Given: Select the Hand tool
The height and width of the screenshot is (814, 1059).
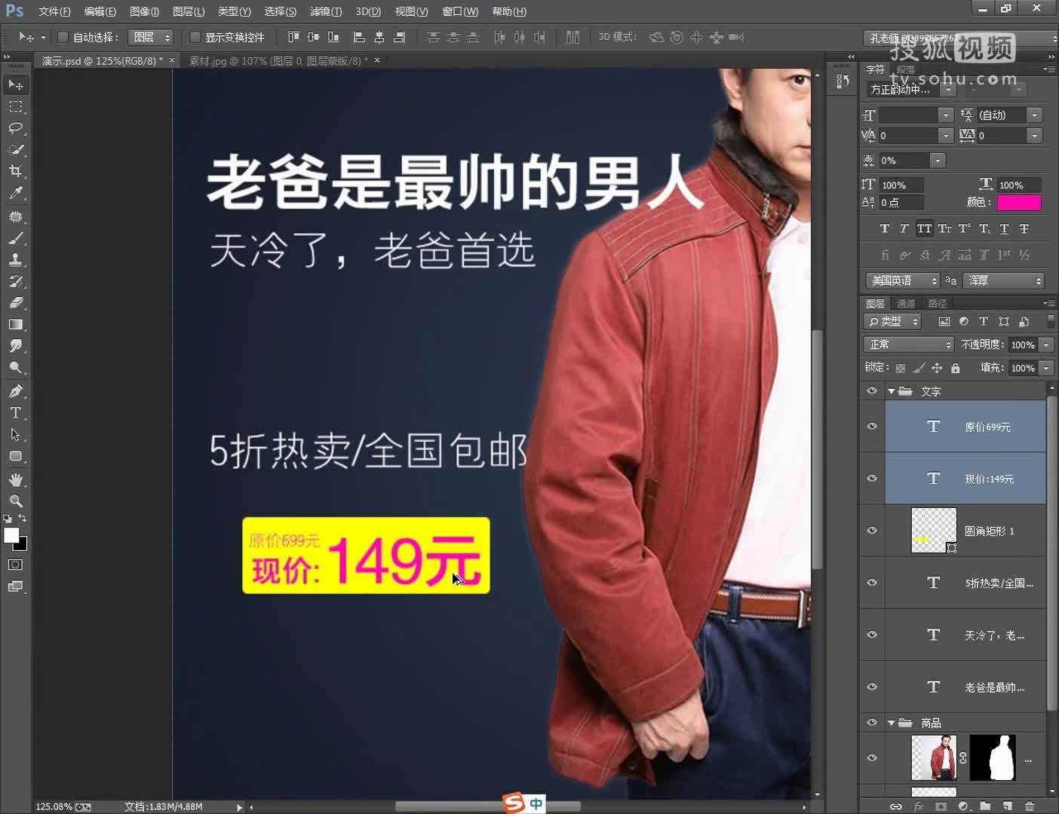Looking at the screenshot, I should [15, 479].
